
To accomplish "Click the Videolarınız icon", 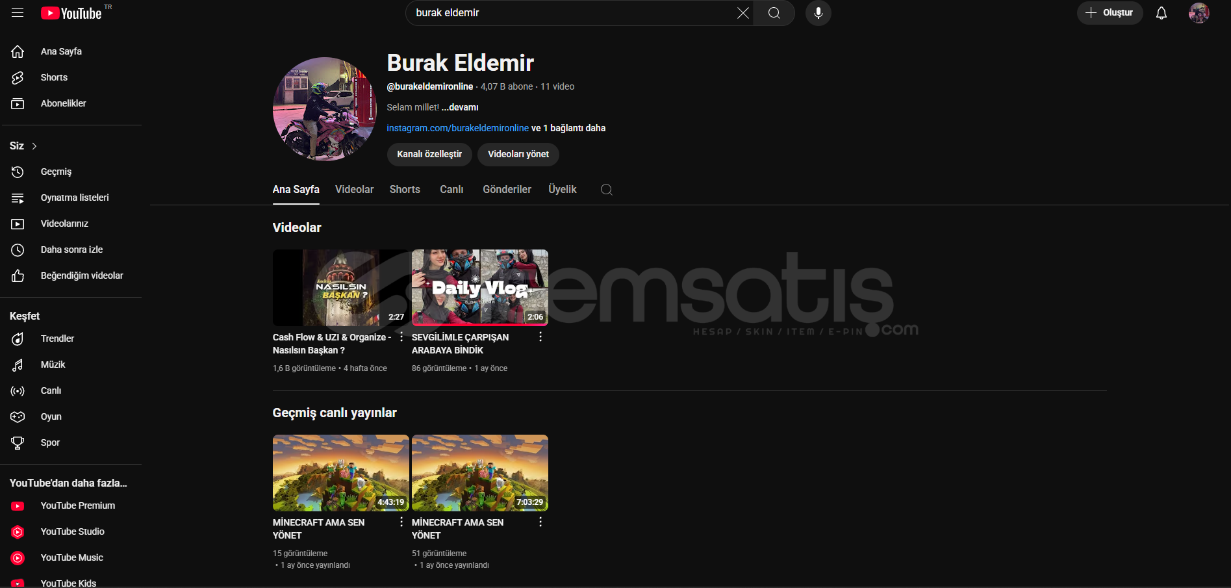I will [x=18, y=224].
